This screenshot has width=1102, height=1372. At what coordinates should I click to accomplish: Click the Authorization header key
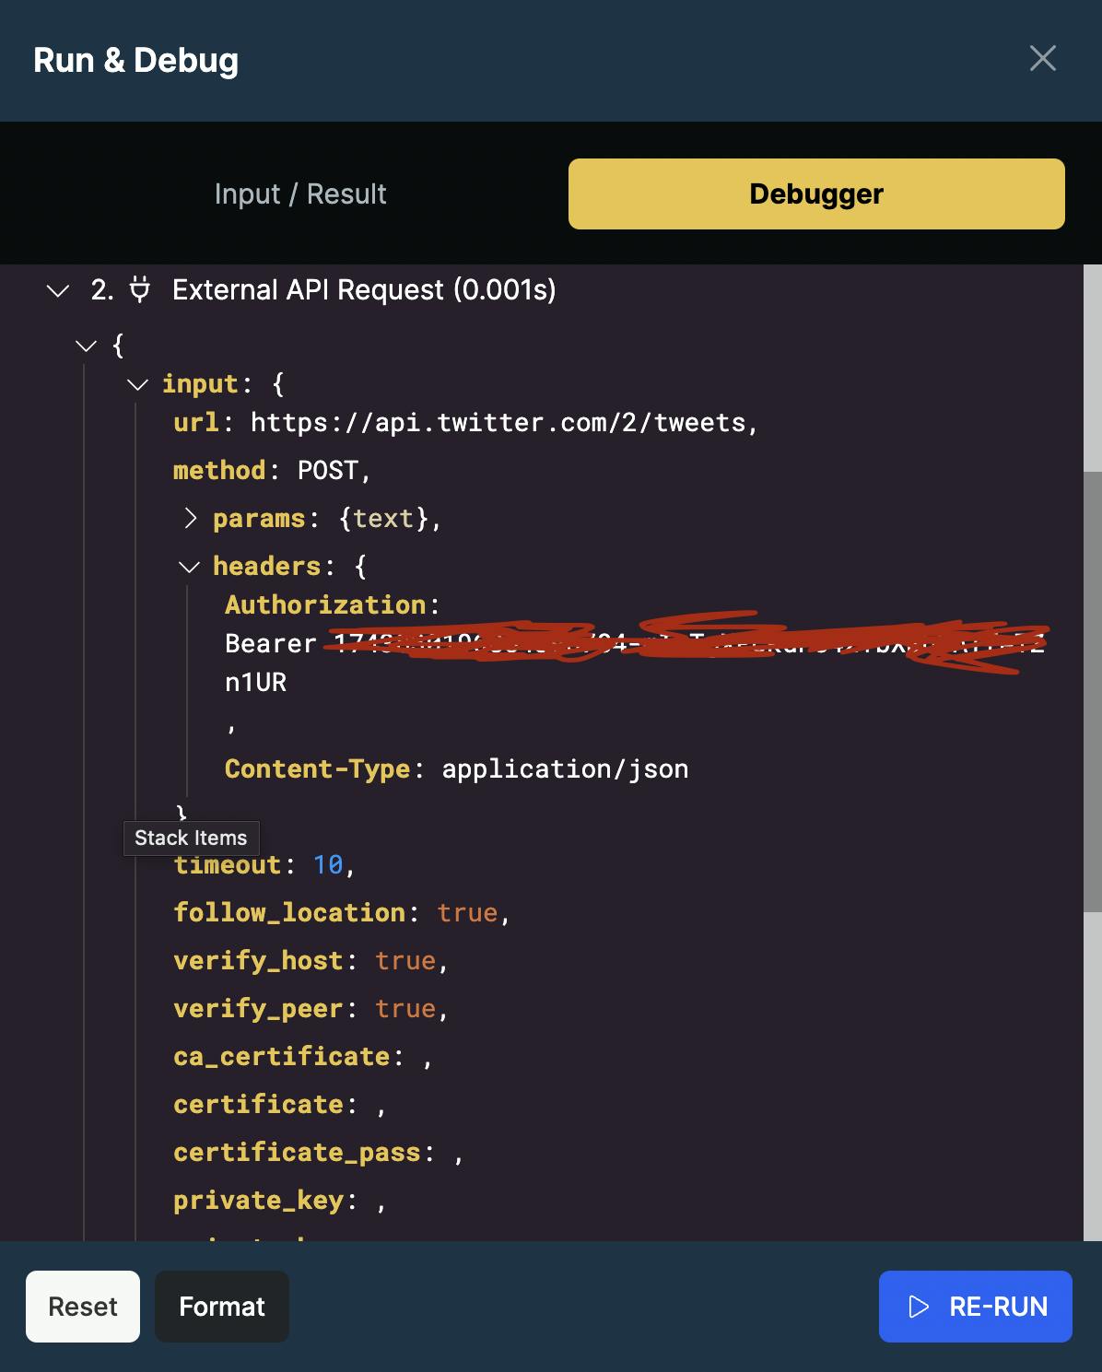[325, 604]
